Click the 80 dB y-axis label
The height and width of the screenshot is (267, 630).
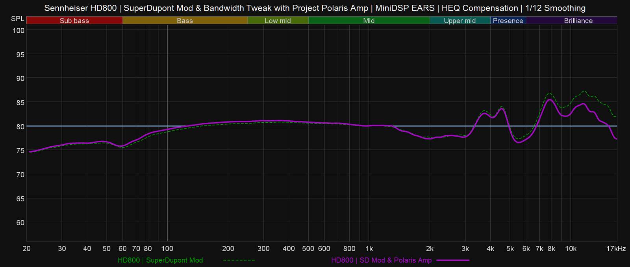click(20, 127)
